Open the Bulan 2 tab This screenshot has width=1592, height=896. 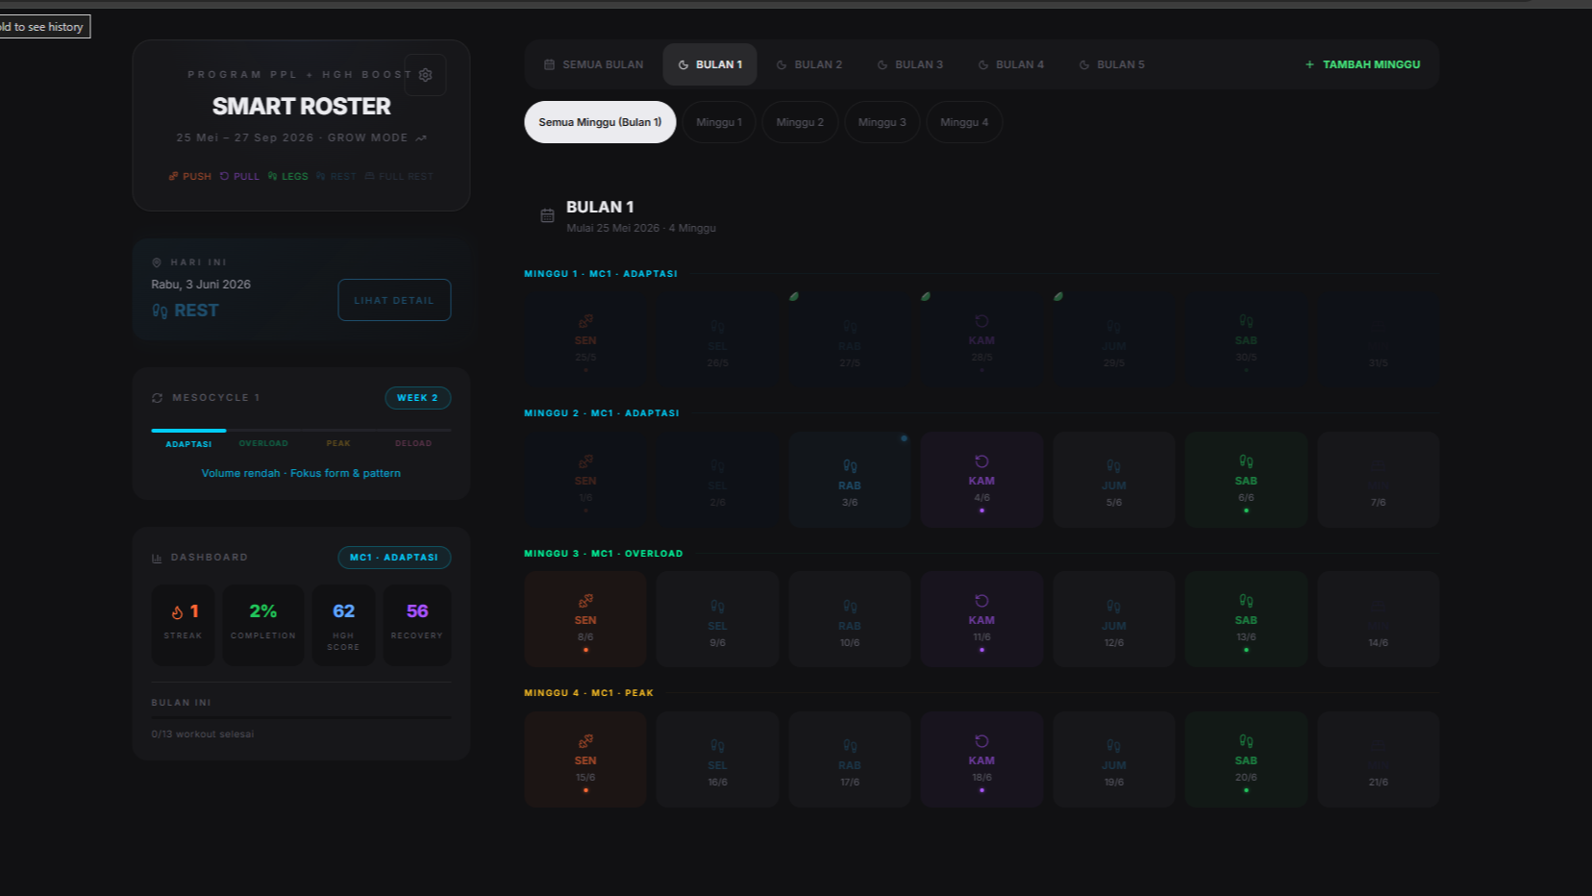click(x=808, y=64)
